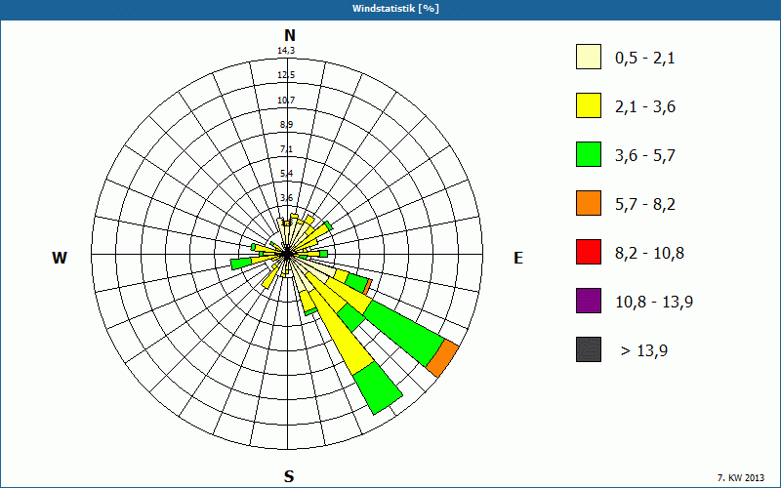Click the W compass label

[x=60, y=258]
